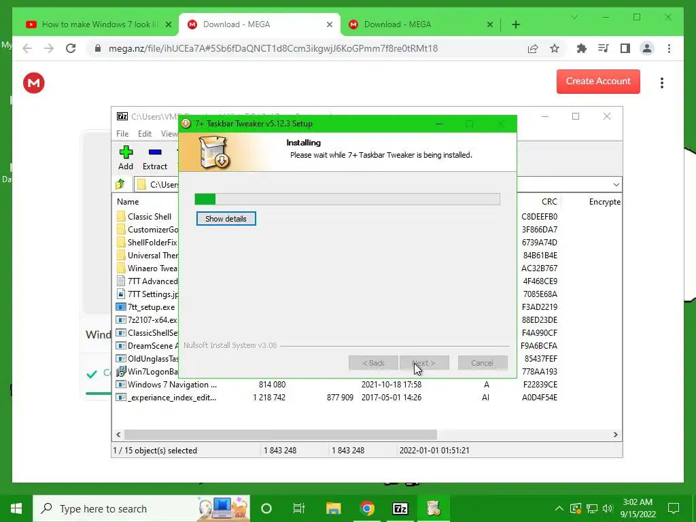Open the Chrome profile avatar
The image size is (696, 522).
[647, 48]
